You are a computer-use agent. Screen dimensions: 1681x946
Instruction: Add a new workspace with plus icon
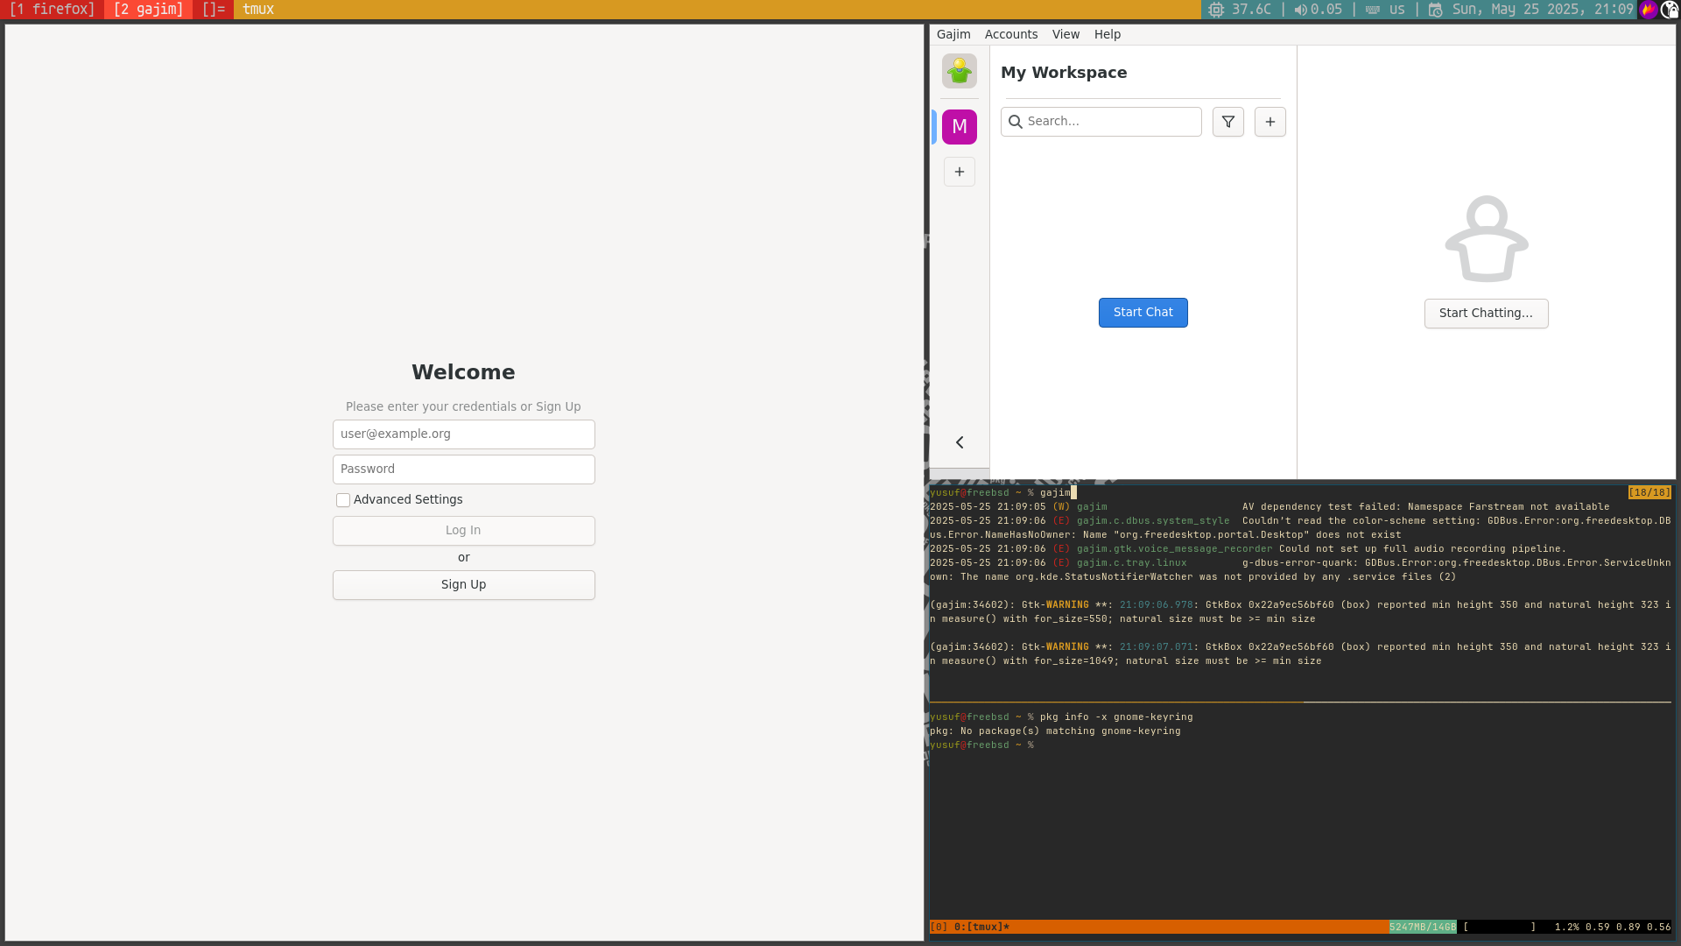coord(960,172)
